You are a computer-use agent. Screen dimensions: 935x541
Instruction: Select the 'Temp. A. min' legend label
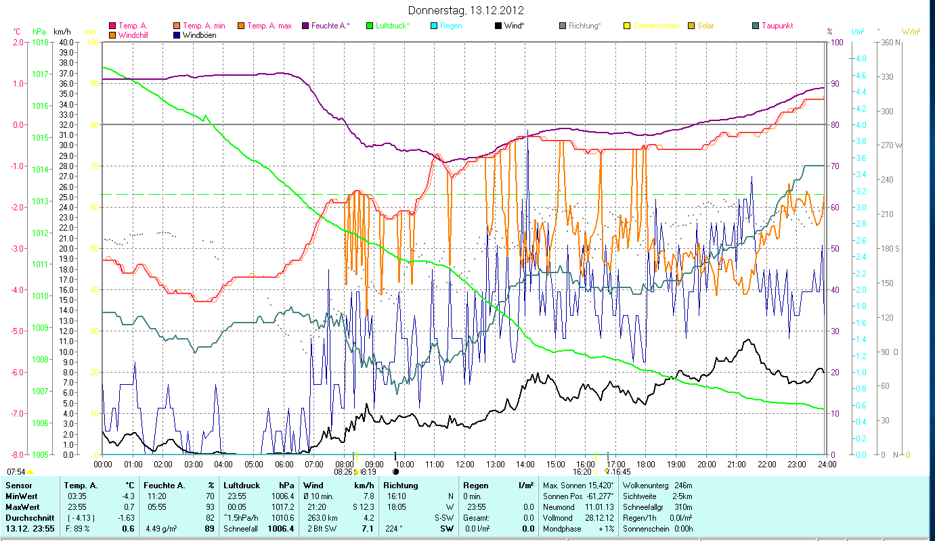tap(205, 26)
